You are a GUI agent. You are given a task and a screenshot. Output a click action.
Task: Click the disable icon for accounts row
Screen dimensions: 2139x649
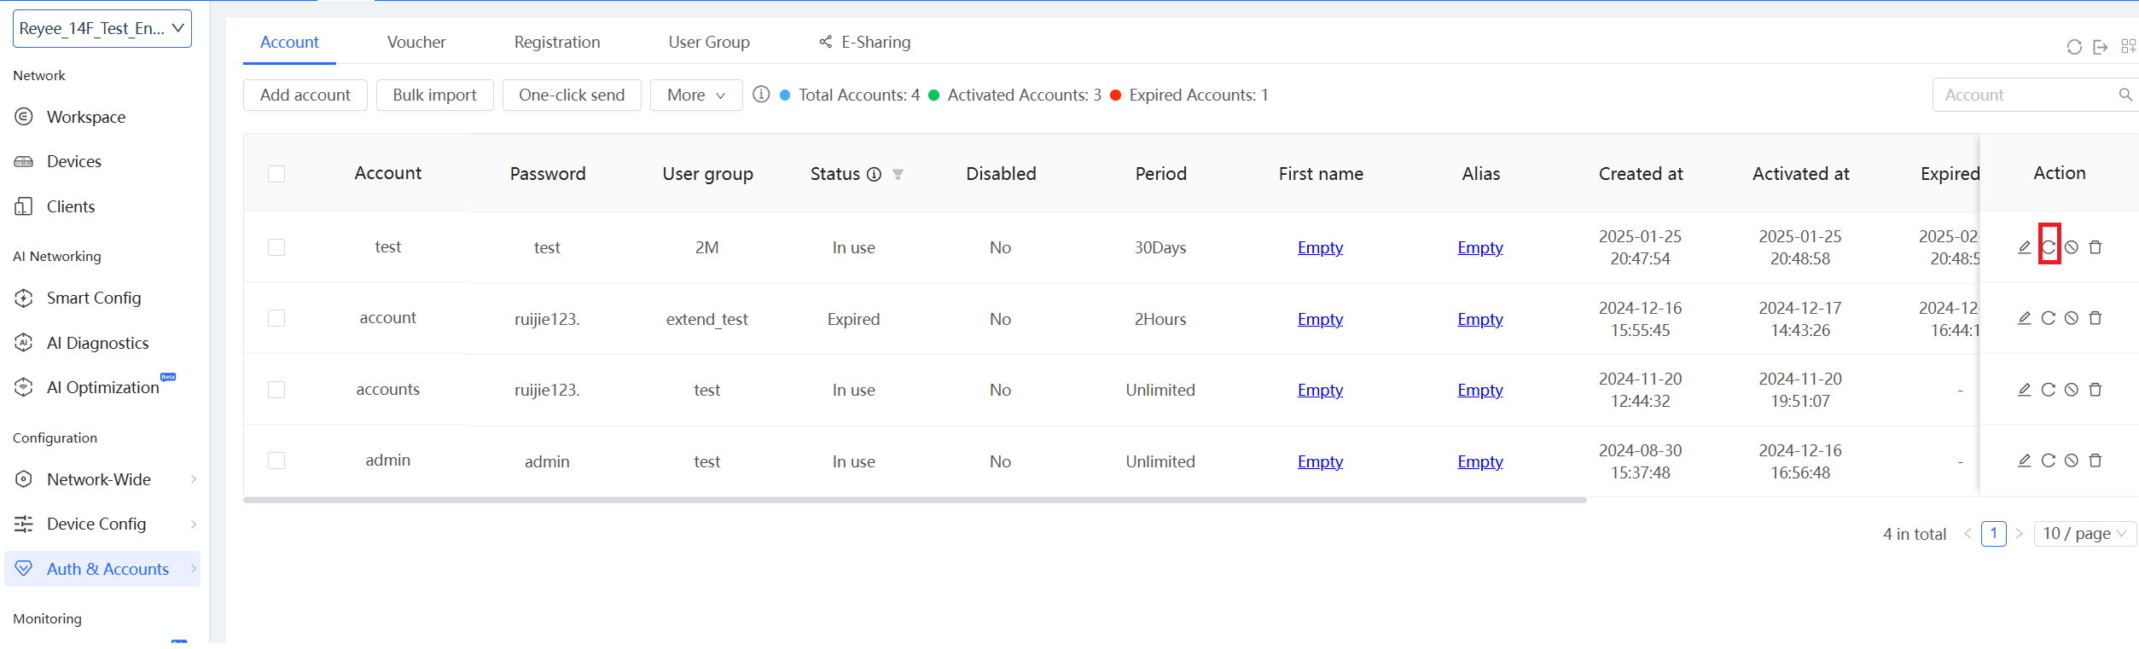coord(2072,390)
